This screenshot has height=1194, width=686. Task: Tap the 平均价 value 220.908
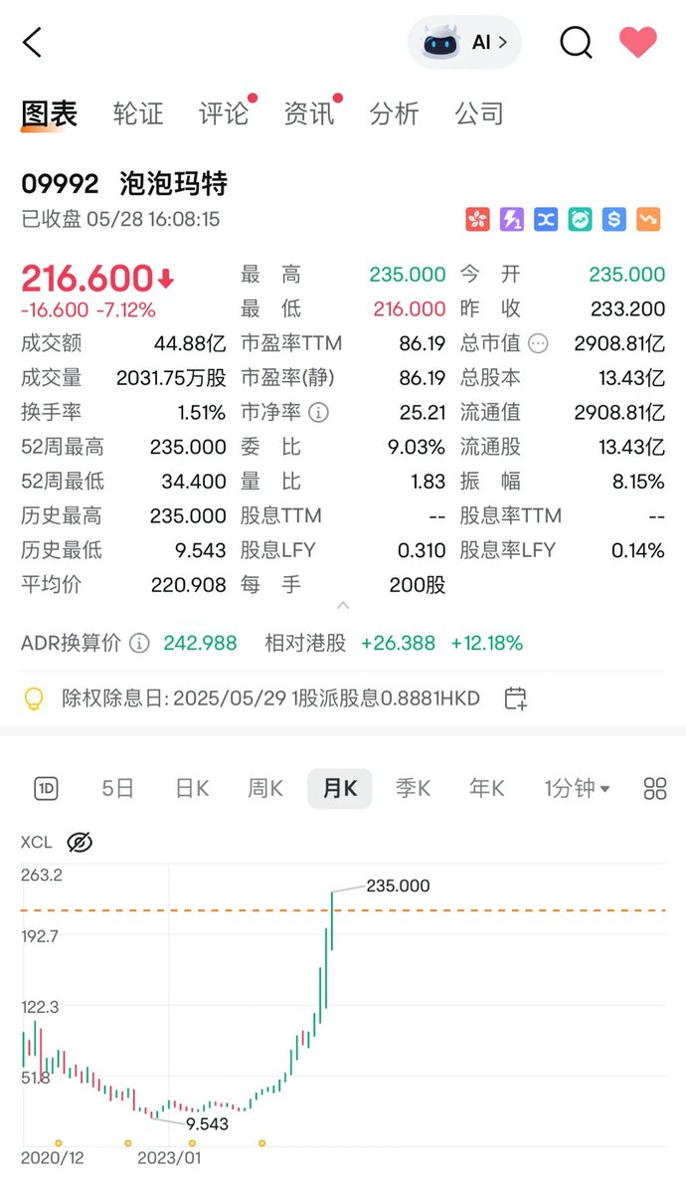189,585
